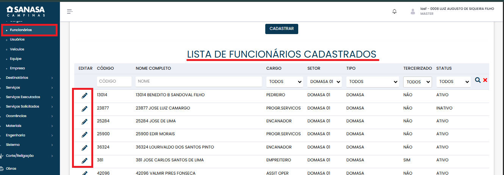
Task: Open edit pencil for 25284 Jose de Lima
Action: (x=85, y=122)
